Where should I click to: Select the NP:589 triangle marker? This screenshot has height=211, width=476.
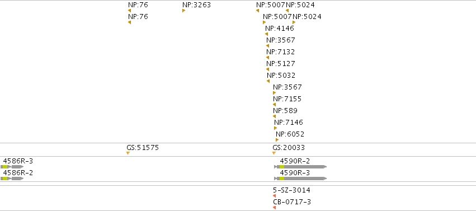coord(274,116)
